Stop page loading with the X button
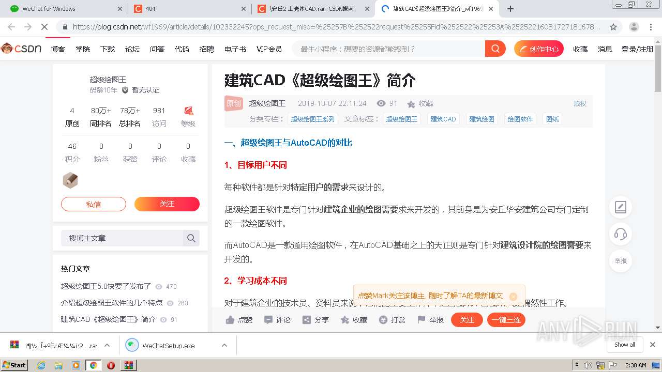Image resolution: width=662 pixels, height=372 pixels. coord(44,27)
